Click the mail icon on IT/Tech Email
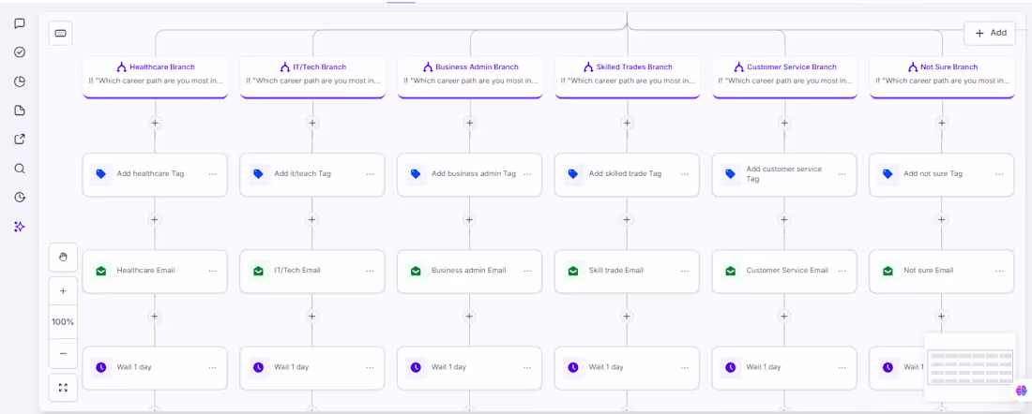 [x=258, y=271]
